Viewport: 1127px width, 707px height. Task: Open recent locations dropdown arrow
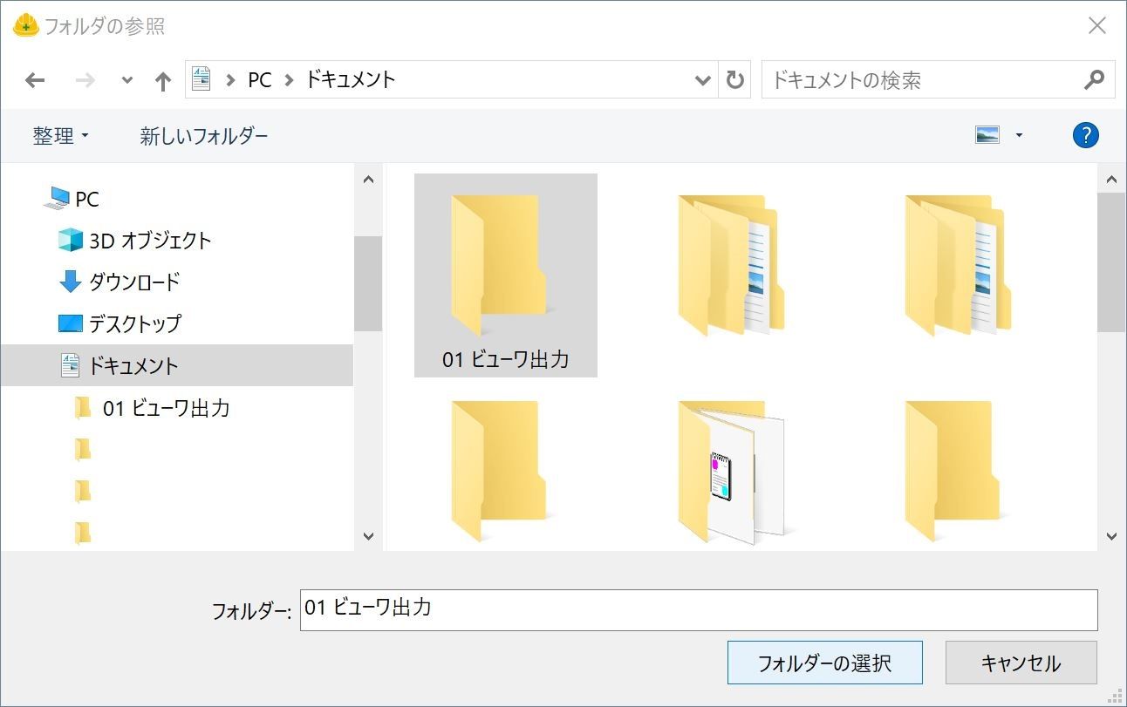127,81
